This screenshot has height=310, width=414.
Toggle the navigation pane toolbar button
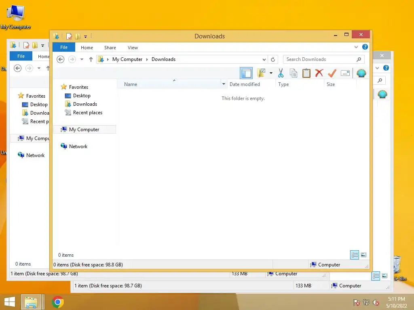click(246, 73)
